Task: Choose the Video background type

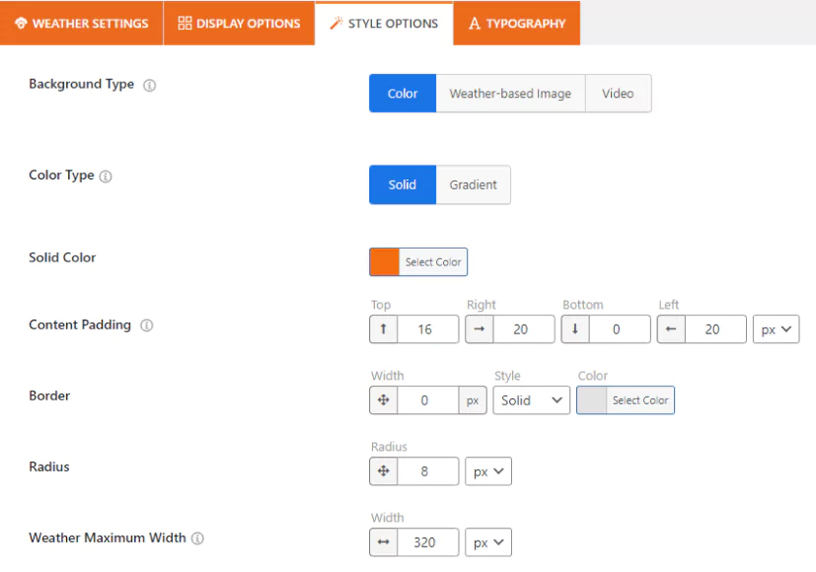Action: pyautogui.click(x=619, y=94)
